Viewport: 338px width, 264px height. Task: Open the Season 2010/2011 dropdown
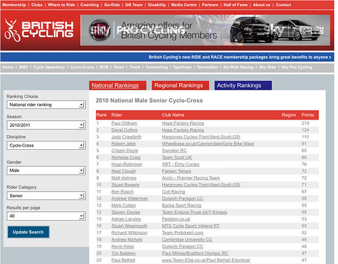46,125
